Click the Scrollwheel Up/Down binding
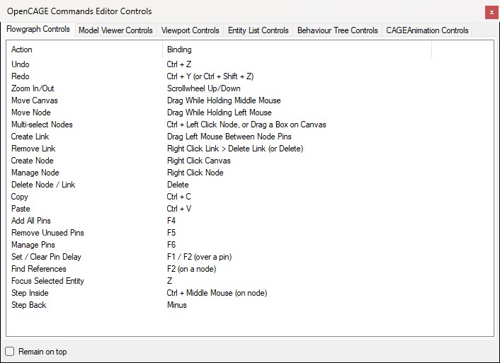 [203, 88]
